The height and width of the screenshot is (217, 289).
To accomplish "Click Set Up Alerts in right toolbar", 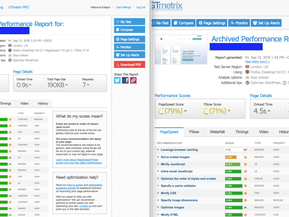I will coord(266,23).
